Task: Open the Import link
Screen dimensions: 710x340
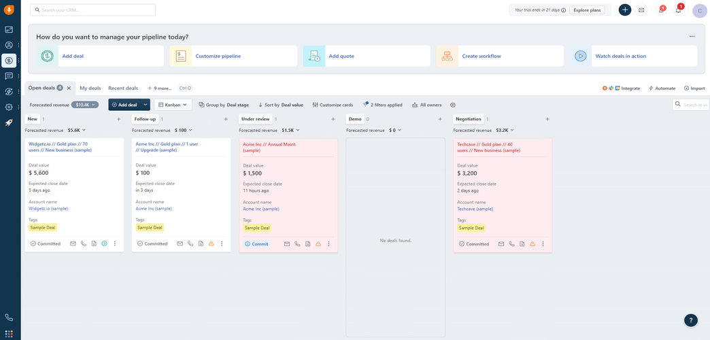Action: coord(694,88)
